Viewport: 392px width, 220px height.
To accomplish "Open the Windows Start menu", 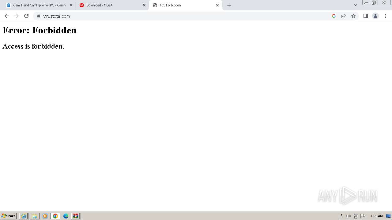I will click(9, 216).
